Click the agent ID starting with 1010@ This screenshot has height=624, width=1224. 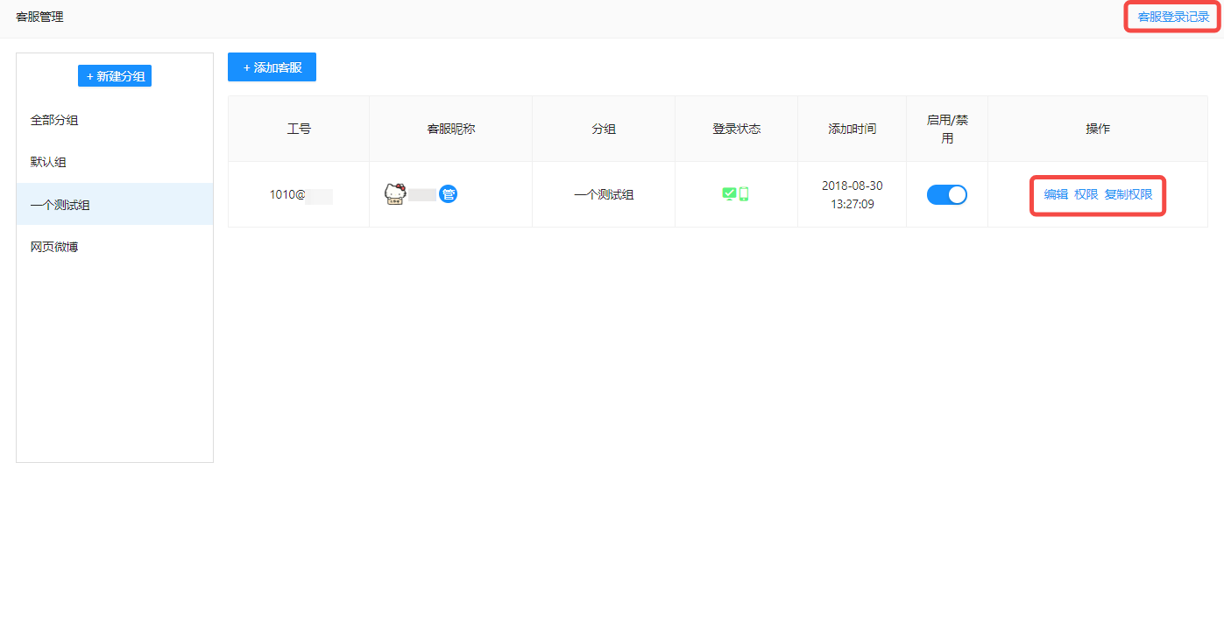tap(298, 194)
